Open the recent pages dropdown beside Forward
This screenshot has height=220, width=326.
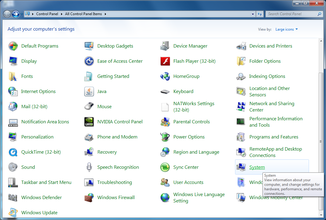click(x=22, y=14)
